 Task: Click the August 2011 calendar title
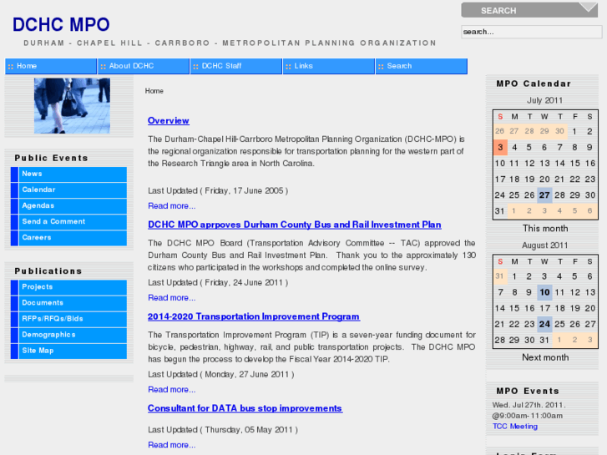tap(544, 245)
